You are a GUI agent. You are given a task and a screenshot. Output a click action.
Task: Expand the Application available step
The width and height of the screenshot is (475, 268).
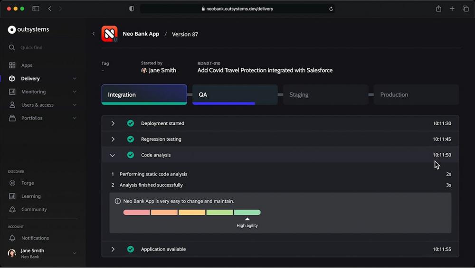[x=113, y=250]
